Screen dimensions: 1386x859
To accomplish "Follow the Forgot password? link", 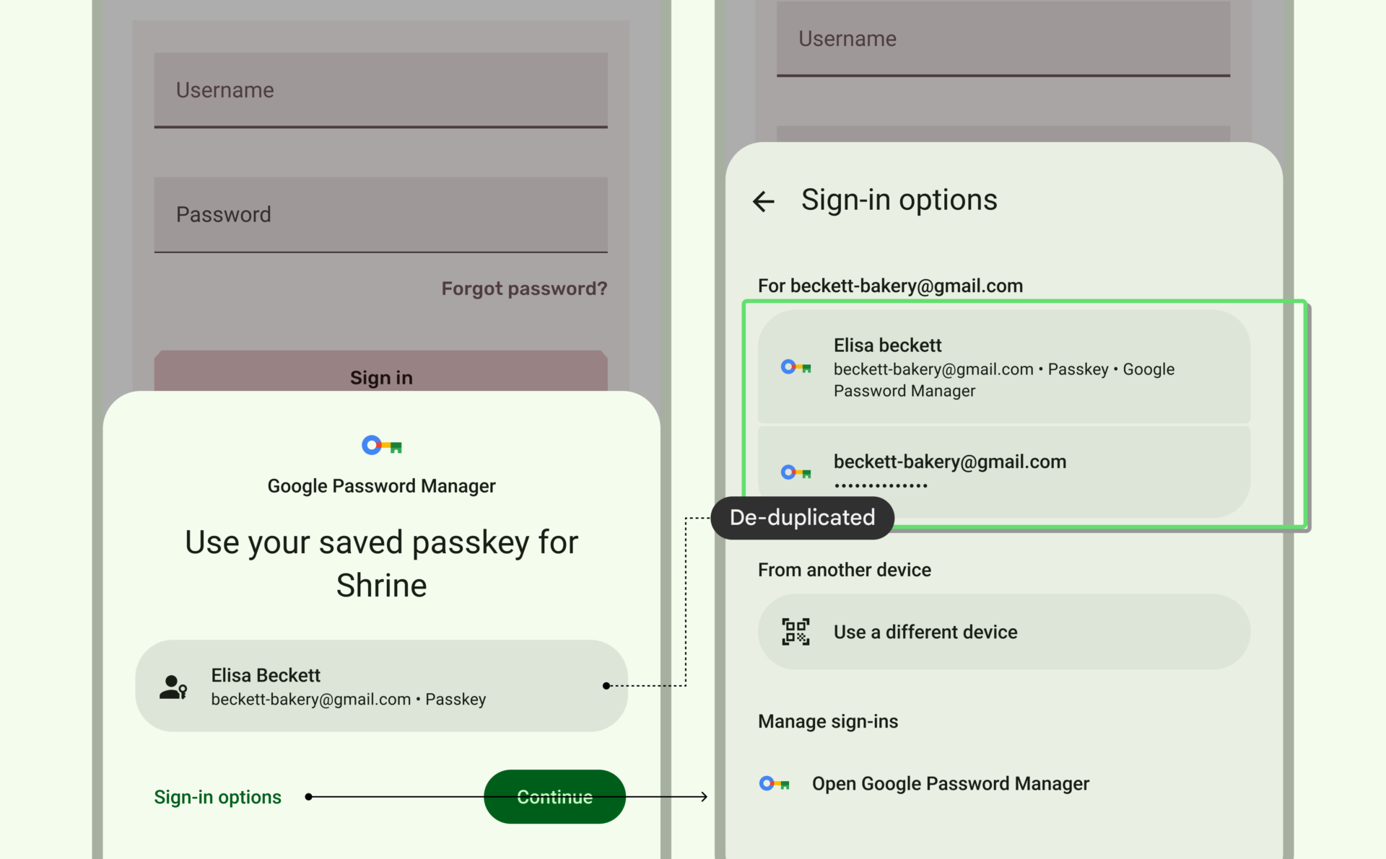I will 524,288.
